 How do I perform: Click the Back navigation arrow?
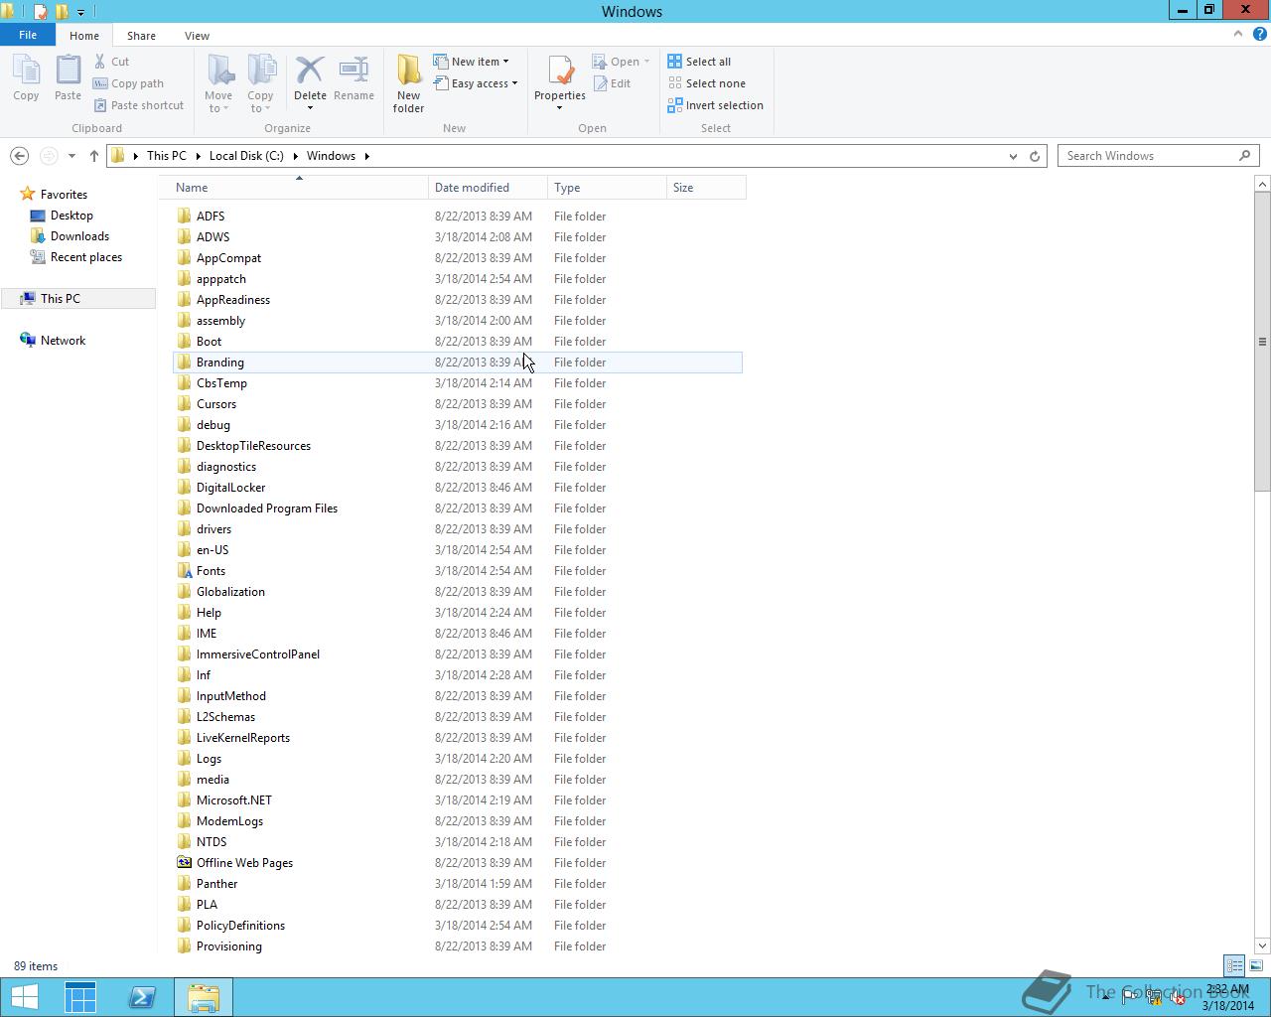click(19, 156)
